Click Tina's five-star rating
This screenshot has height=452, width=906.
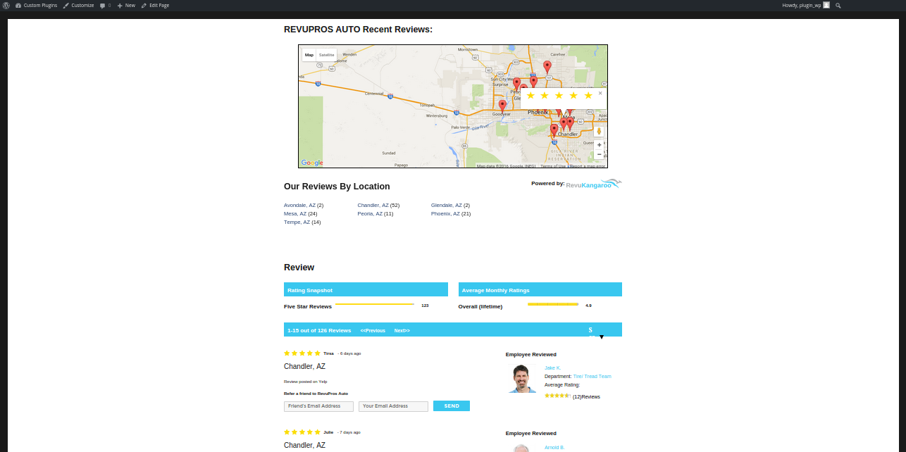[x=302, y=353]
